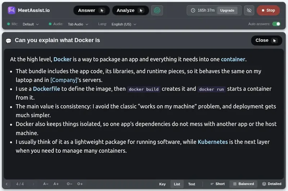The height and width of the screenshot is (191, 288).
Task: Click the highlighted Kubernetes keyword
Action: click(x=213, y=142)
